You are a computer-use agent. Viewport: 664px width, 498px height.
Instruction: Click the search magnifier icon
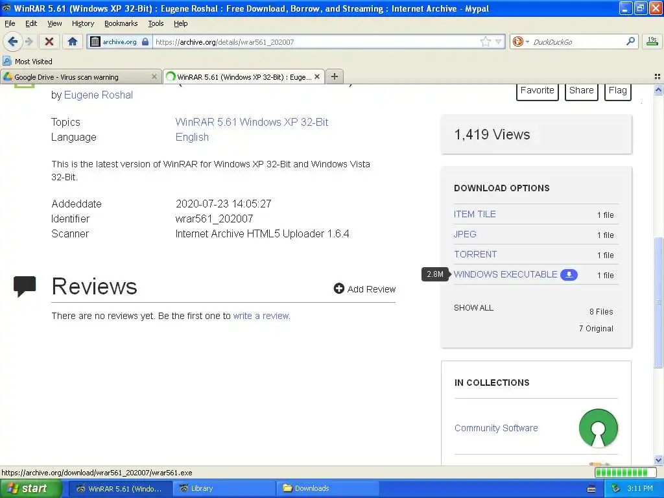[x=630, y=41]
